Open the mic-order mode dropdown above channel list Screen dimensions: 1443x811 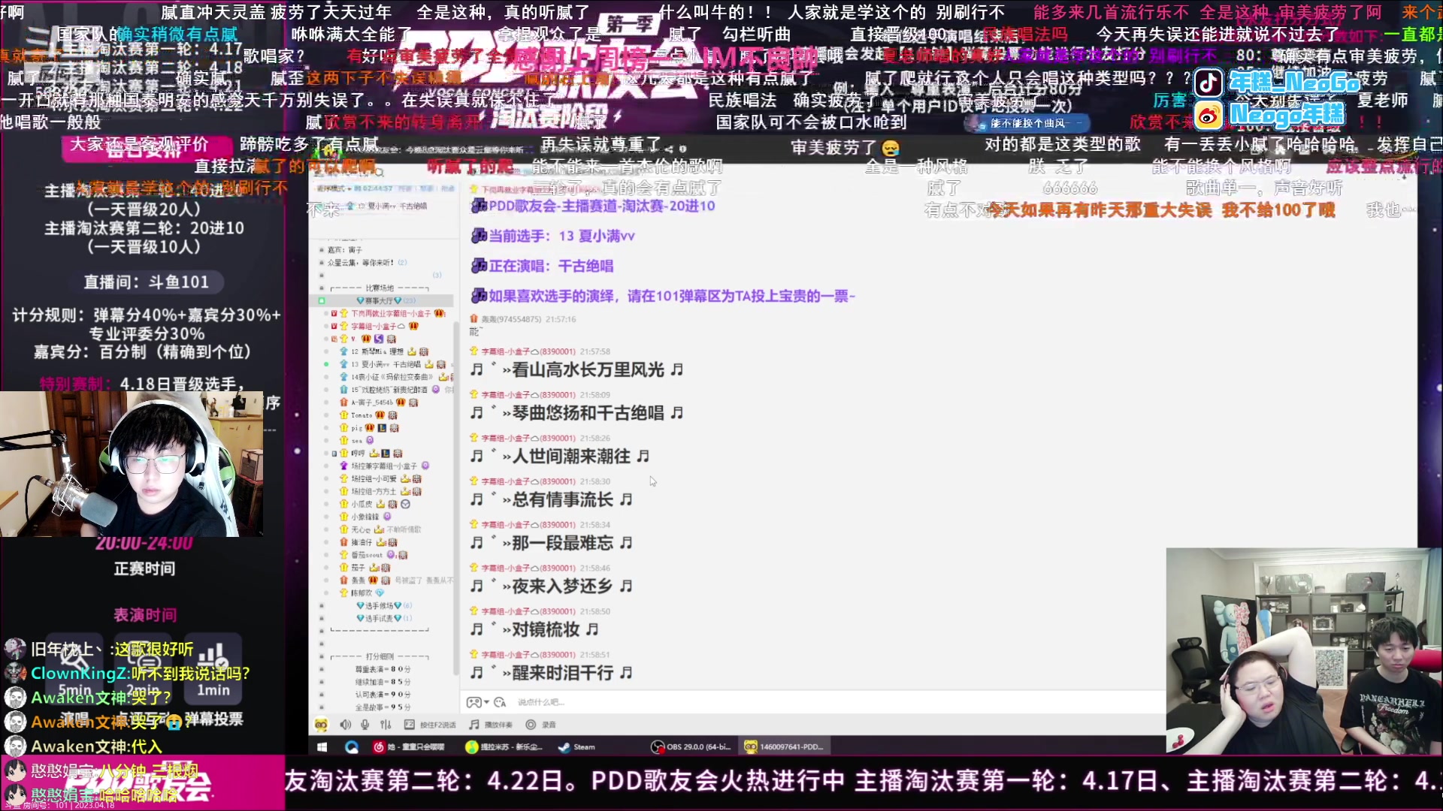pyautogui.click(x=334, y=188)
